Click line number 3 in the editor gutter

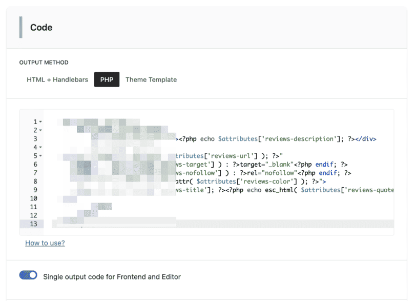pos(35,139)
